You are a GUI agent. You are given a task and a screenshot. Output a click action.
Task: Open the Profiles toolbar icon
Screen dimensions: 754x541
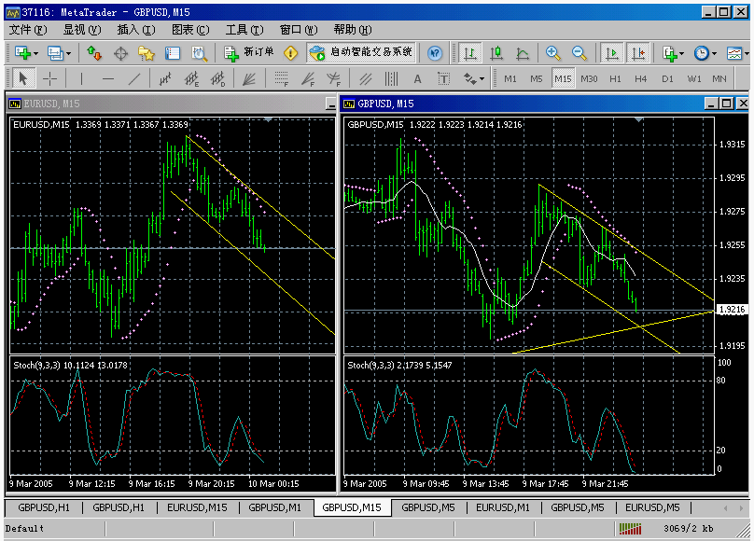pos(55,53)
